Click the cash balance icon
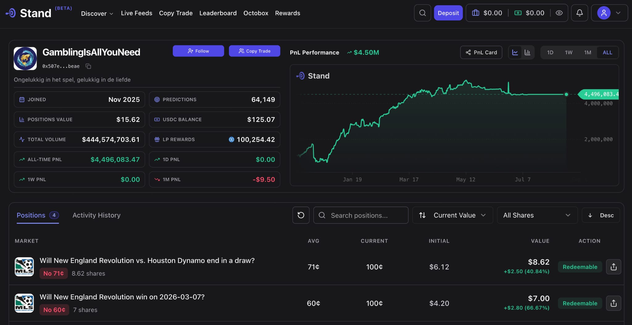This screenshot has width=632, height=325. (518, 13)
